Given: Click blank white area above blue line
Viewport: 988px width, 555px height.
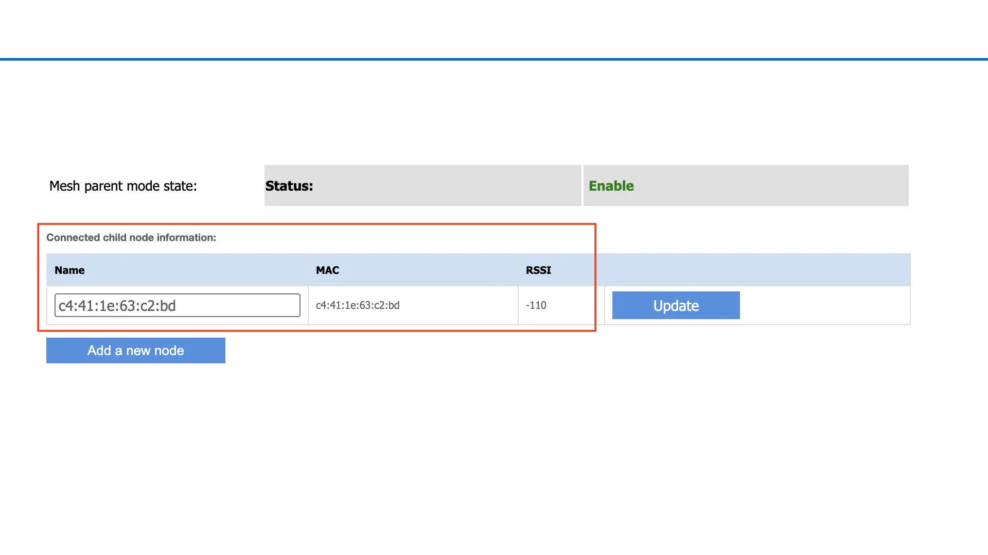Looking at the screenshot, I should pyautogui.click(x=494, y=28).
